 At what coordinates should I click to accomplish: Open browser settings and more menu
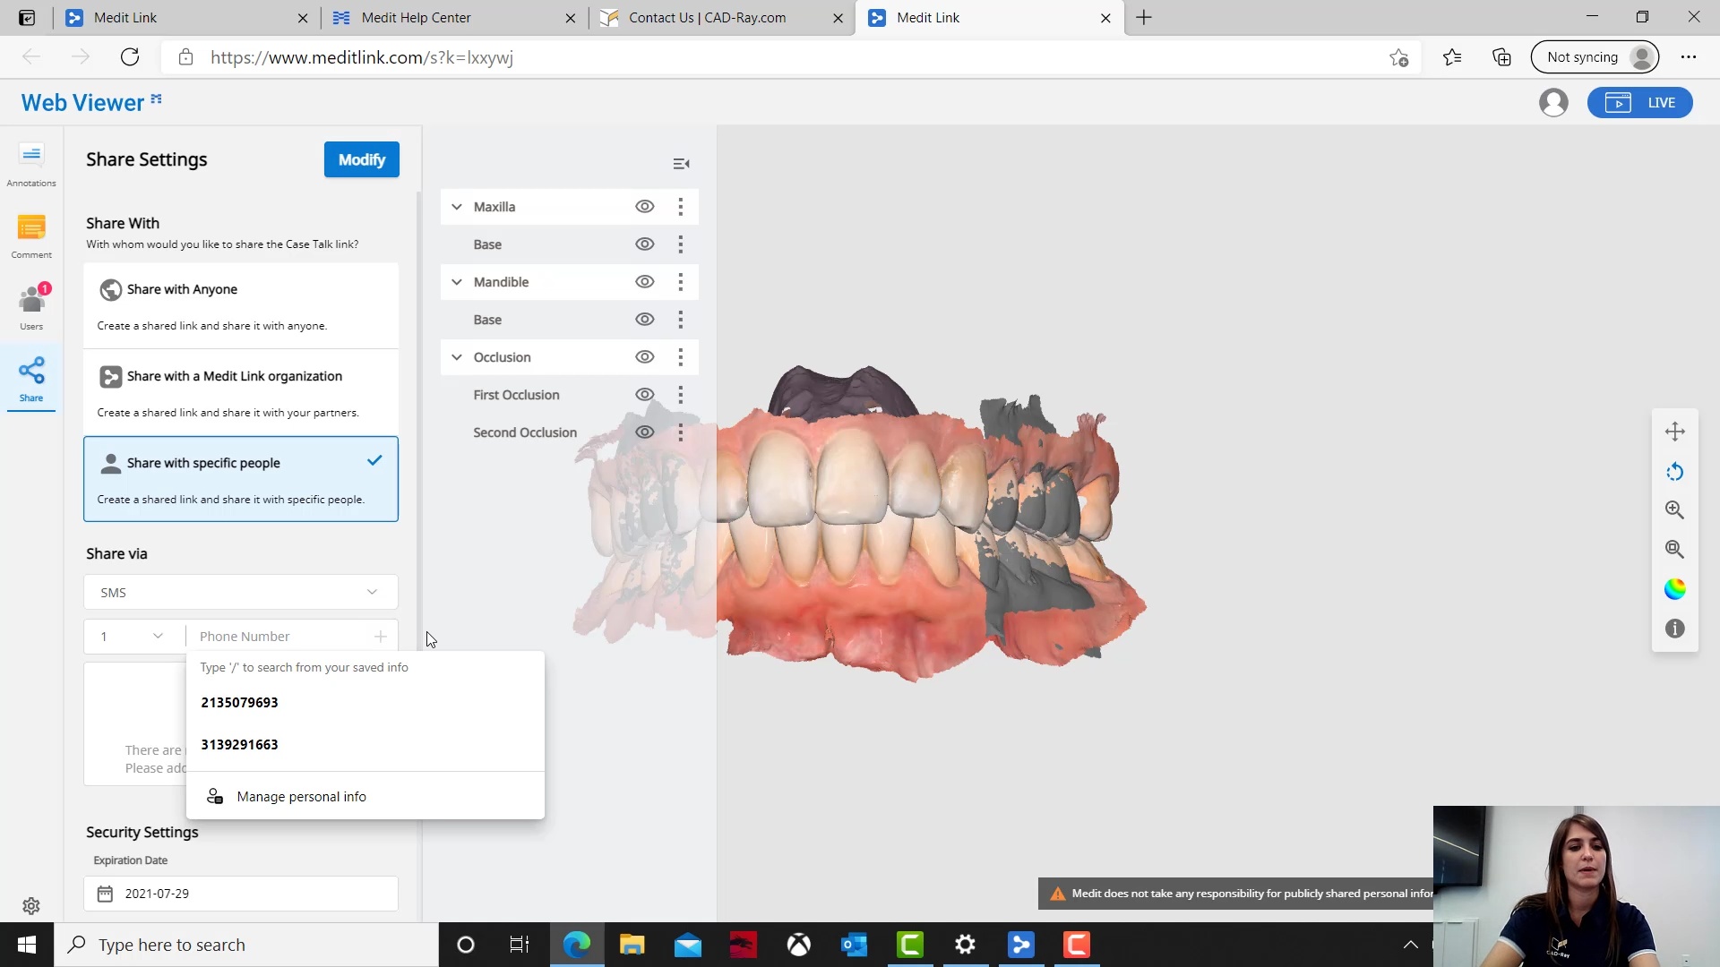(1689, 57)
